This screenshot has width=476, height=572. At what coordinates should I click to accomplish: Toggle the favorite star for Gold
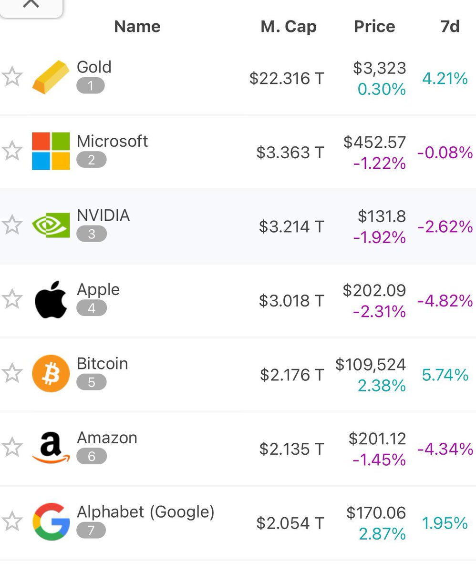click(12, 77)
